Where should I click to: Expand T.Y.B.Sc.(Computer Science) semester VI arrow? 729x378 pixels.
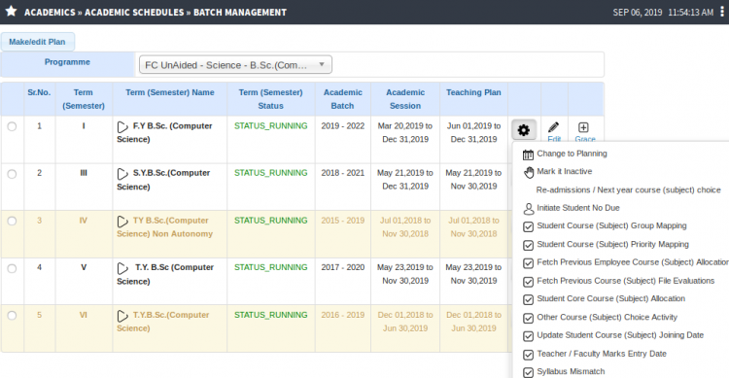[x=122, y=316]
